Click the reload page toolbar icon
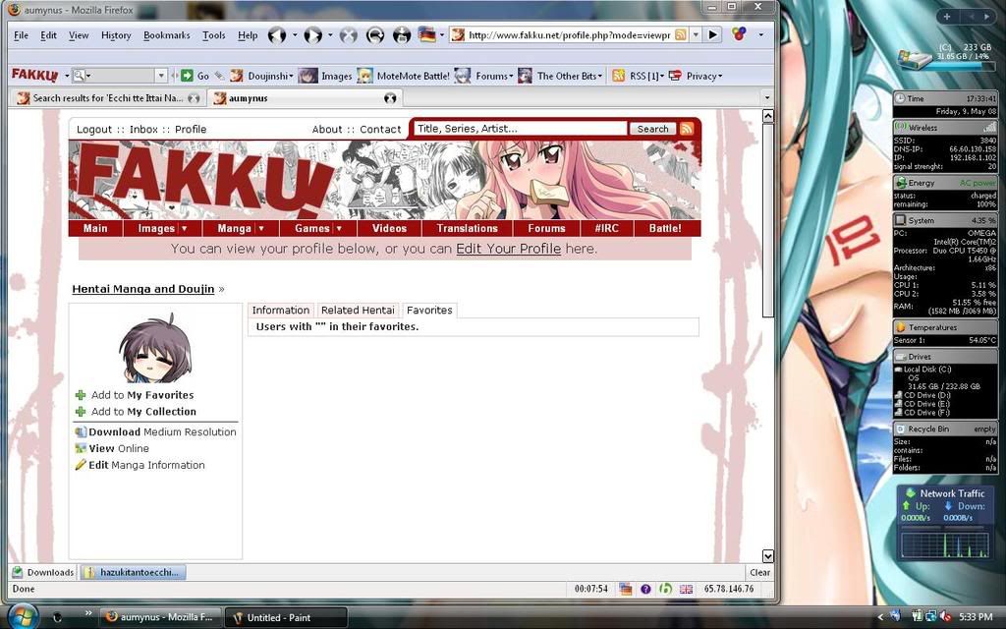Image resolution: width=1006 pixels, height=629 pixels. click(x=375, y=35)
